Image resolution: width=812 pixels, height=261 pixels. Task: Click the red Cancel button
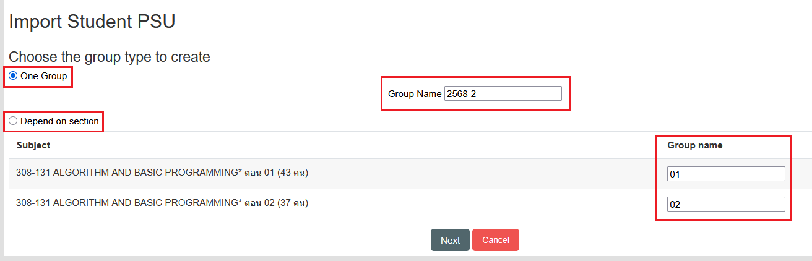[495, 240]
